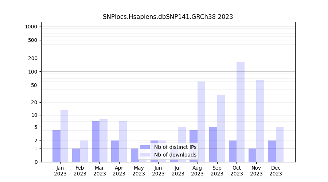
Task: Click the 100 tick label on y-axis
Action: point(32,72)
